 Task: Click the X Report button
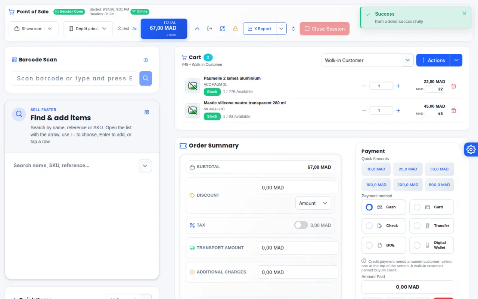tap(260, 29)
